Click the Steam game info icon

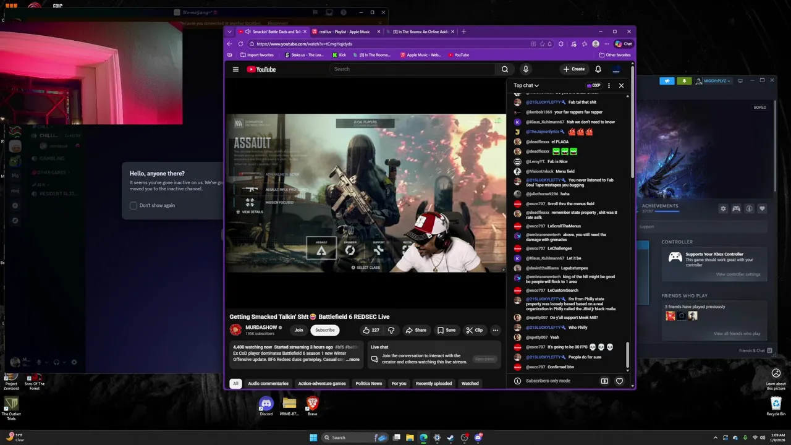(749, 209)
